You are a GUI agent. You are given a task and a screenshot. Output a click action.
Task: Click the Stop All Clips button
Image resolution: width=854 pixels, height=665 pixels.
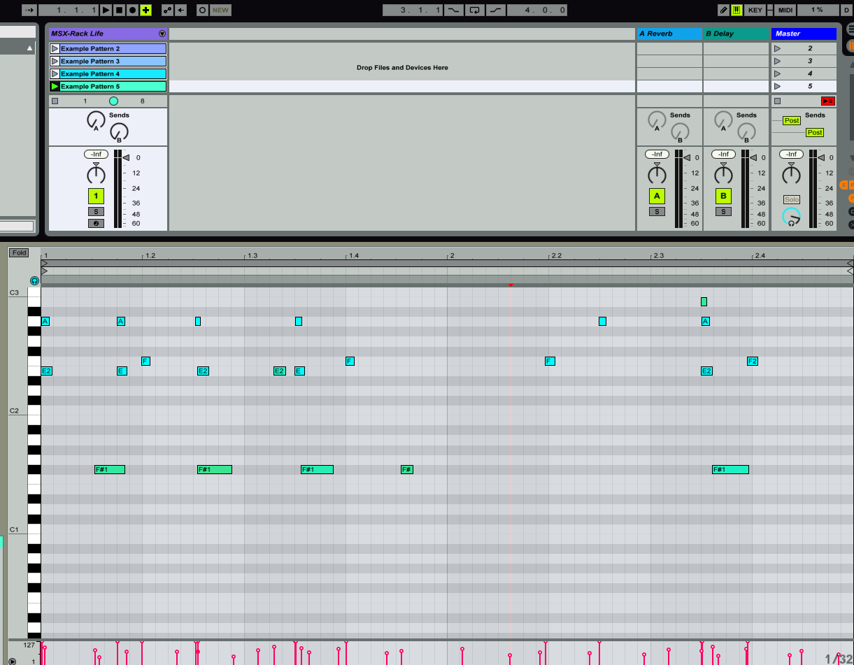pos(777,101)
